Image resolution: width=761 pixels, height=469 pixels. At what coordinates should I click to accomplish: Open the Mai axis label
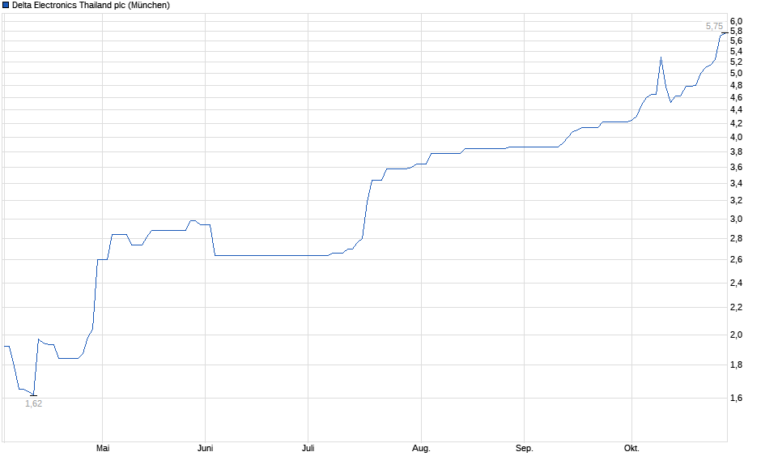(103, 446)
